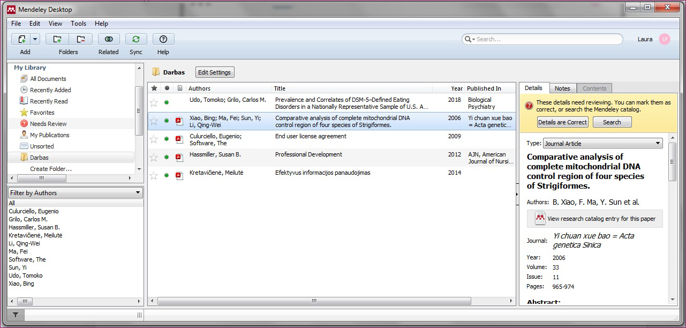This screenshot has width=686, height=328.
Task: Open the Related documents tool
Action: pos(109,39)
